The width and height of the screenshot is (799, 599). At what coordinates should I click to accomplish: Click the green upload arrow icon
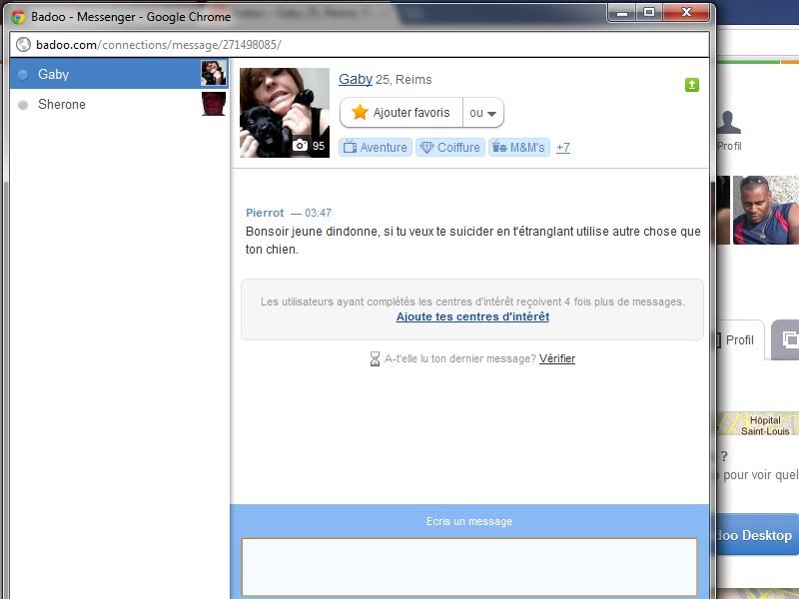click(x=691, y=85)
